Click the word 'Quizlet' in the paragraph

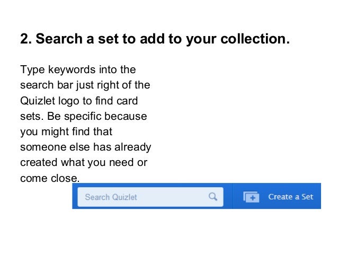38,101
